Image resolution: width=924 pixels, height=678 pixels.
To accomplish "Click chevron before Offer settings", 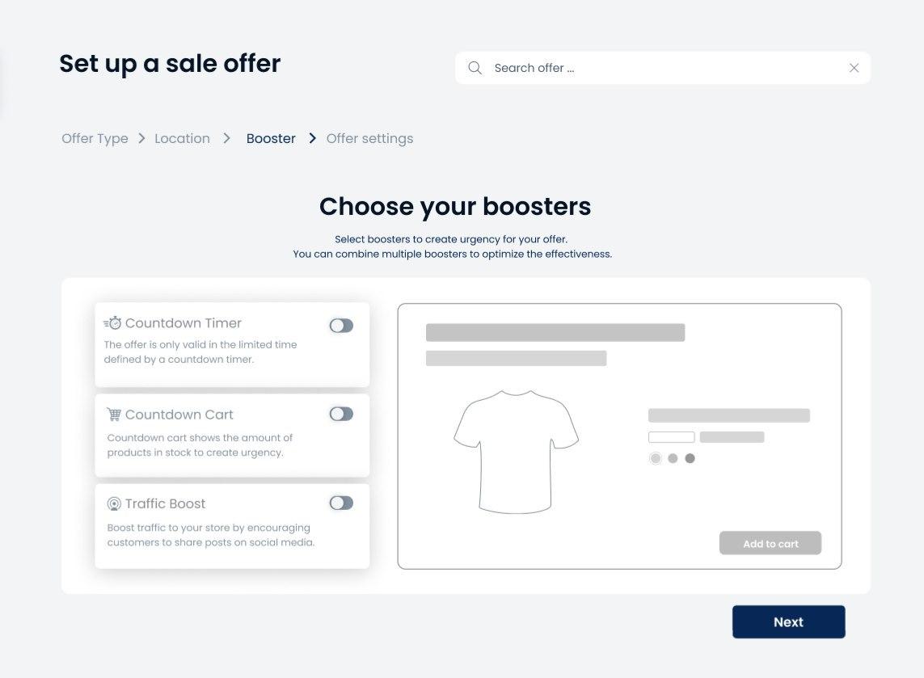I will [x=312, y=138].
